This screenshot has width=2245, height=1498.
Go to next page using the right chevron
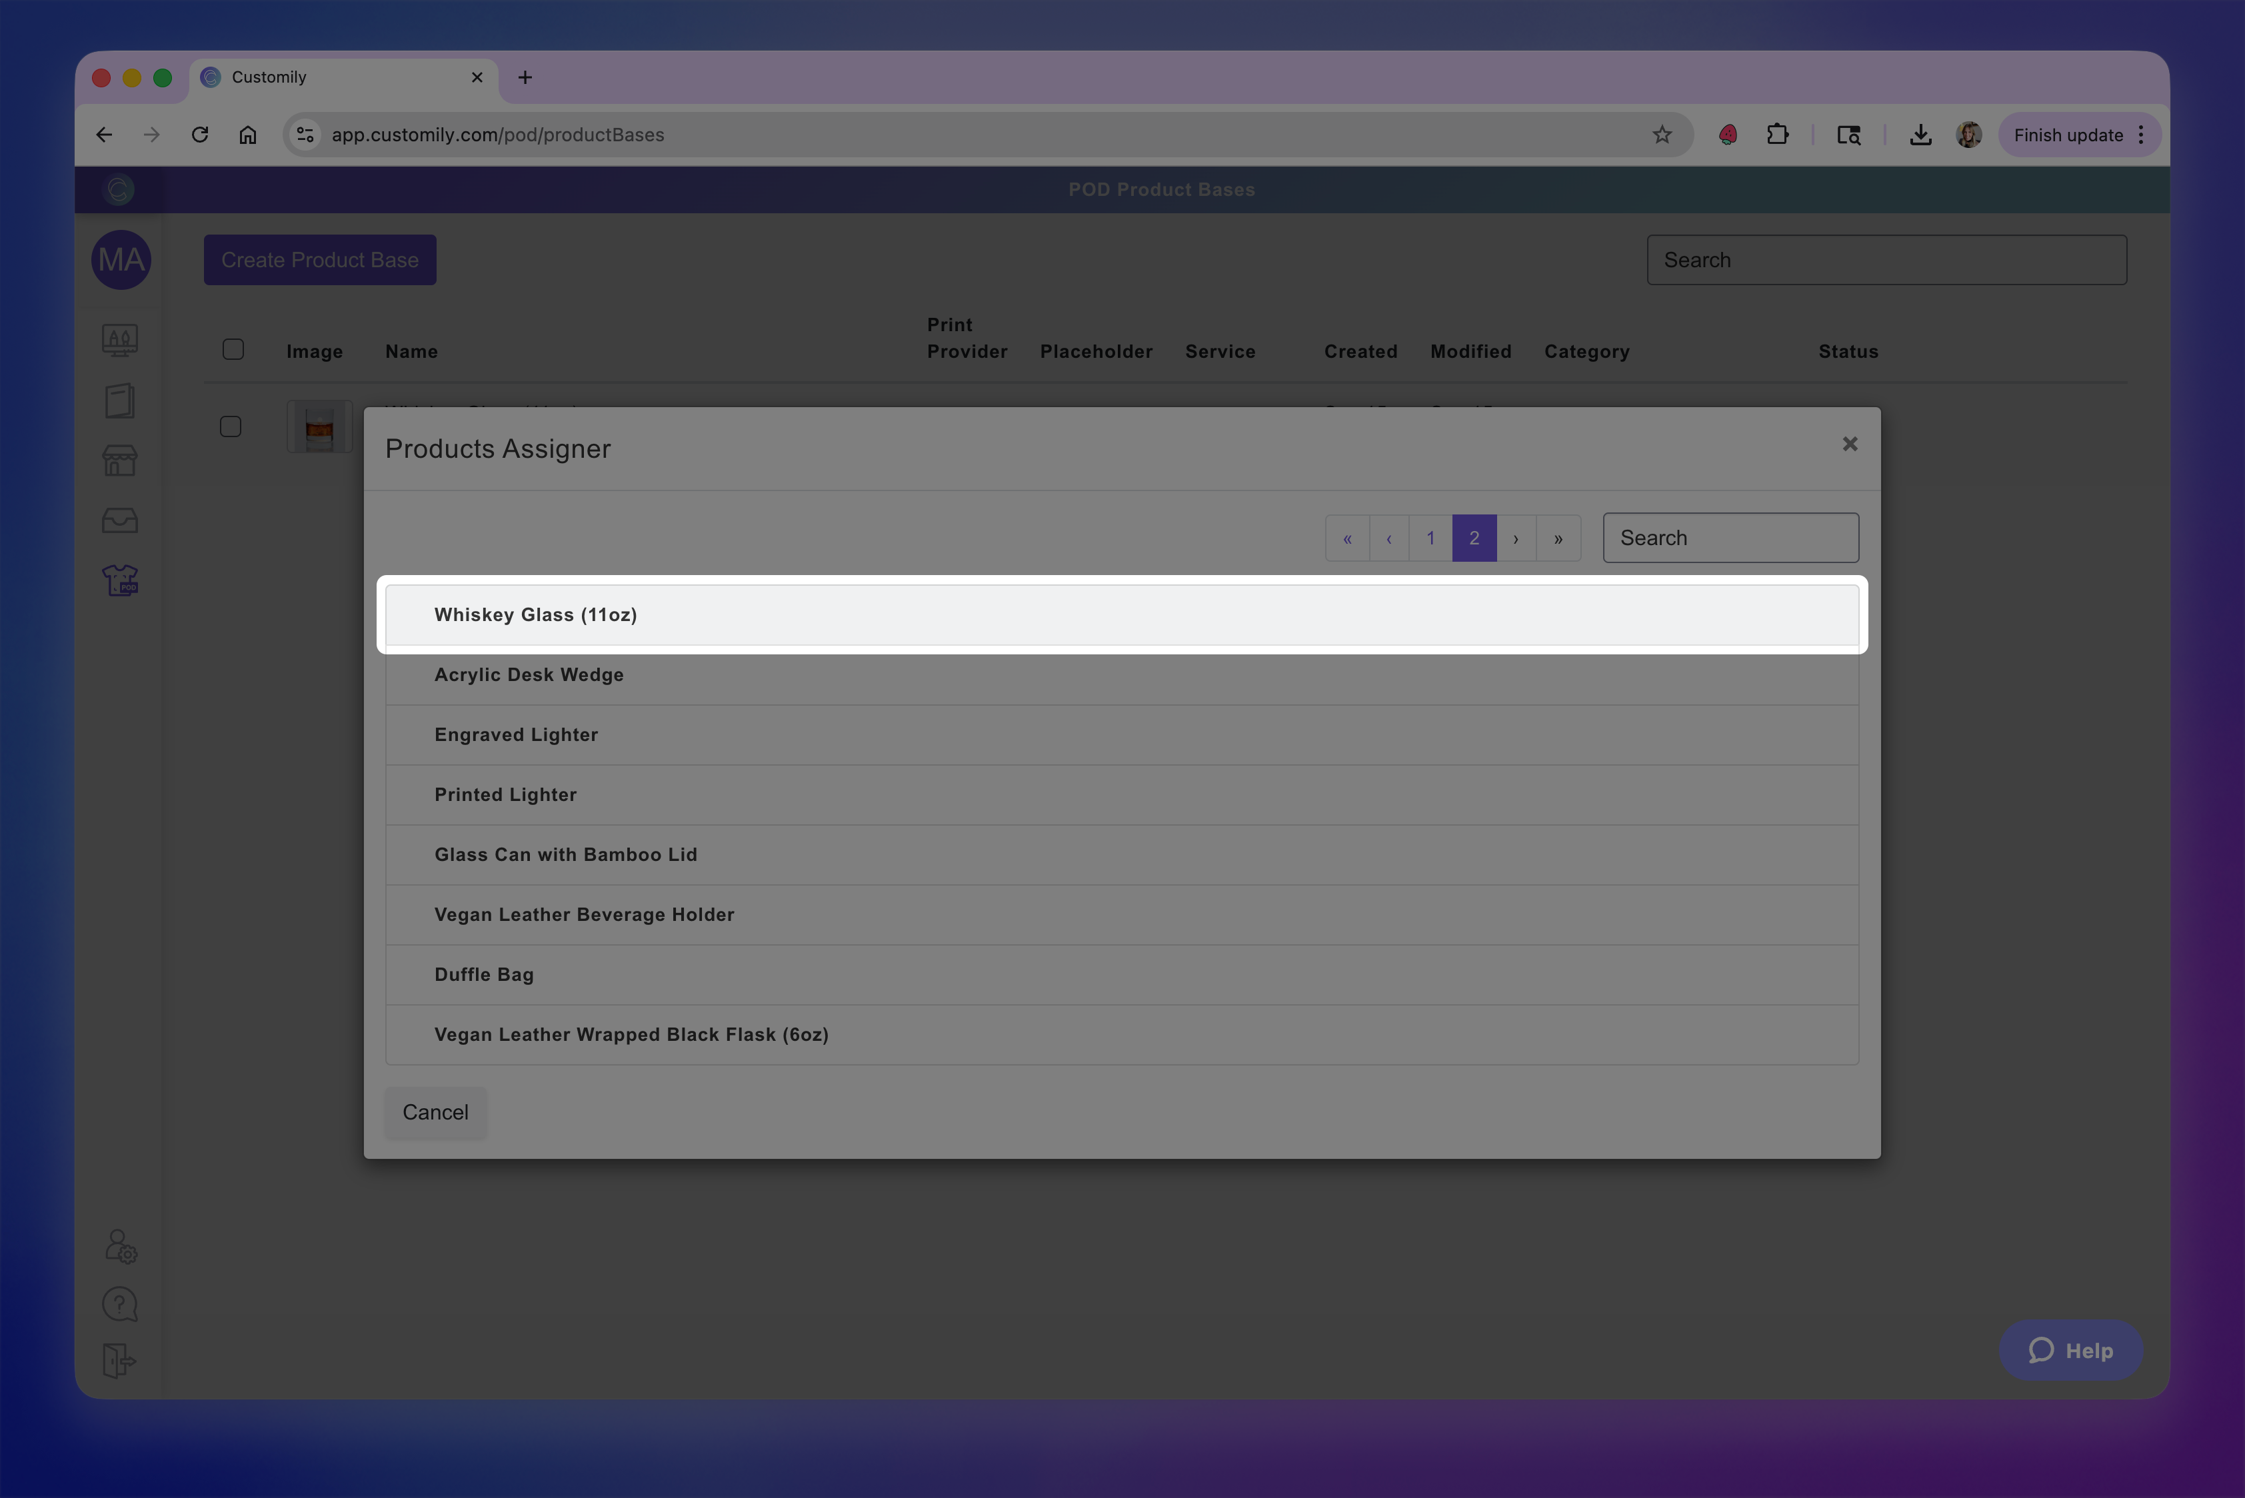(1516, 538)
